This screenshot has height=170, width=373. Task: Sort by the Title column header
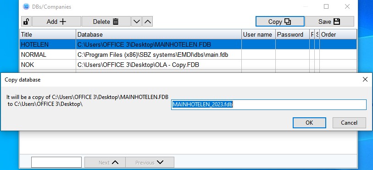(x=48, y=34)
